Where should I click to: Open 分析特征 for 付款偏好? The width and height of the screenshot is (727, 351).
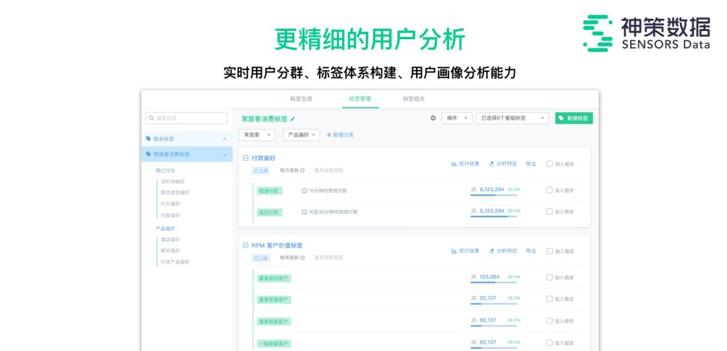(503, 163)
